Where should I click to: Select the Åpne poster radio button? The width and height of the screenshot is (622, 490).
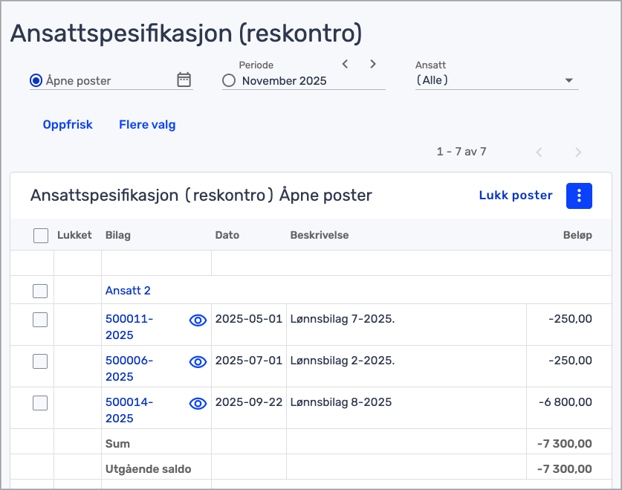point(36,80)
